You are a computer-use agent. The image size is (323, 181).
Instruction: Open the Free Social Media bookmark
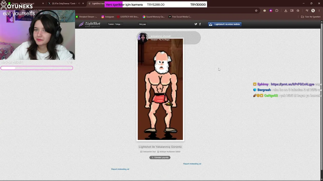click(180, 17)
